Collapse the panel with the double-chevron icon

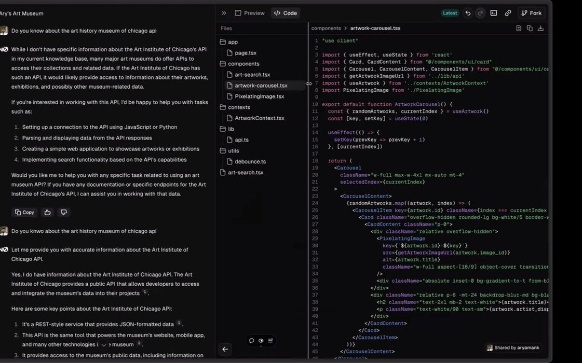(x=224, y=13)
